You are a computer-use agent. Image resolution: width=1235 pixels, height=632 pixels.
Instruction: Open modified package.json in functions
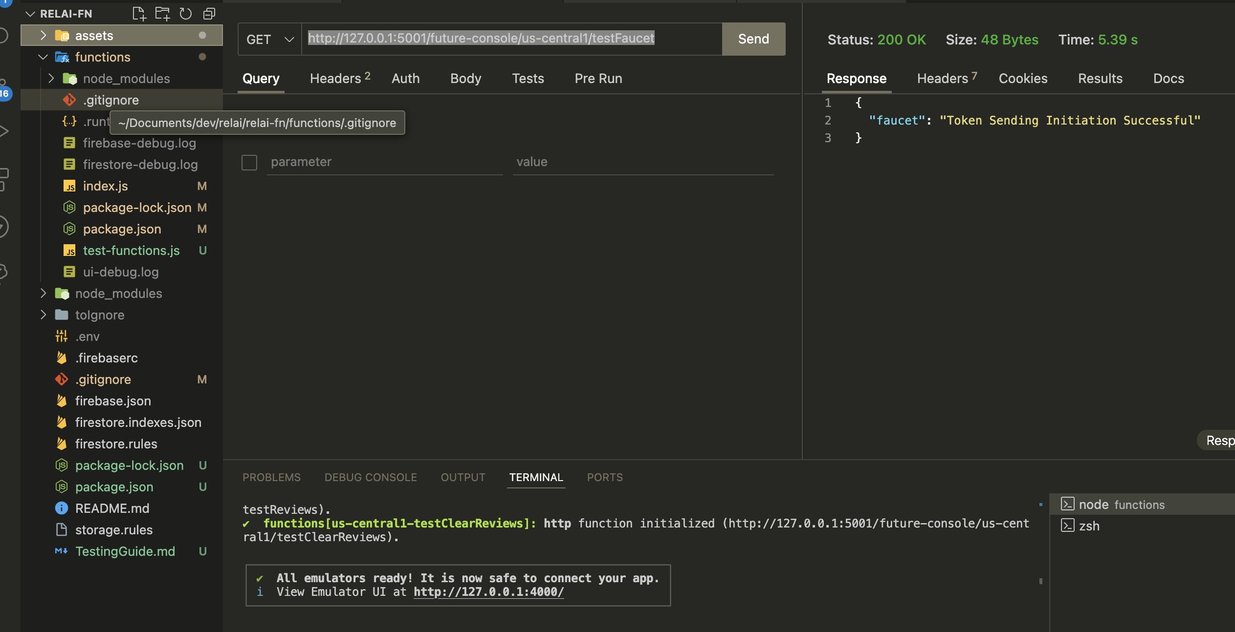pyautogui.click(x=122, y=229)
